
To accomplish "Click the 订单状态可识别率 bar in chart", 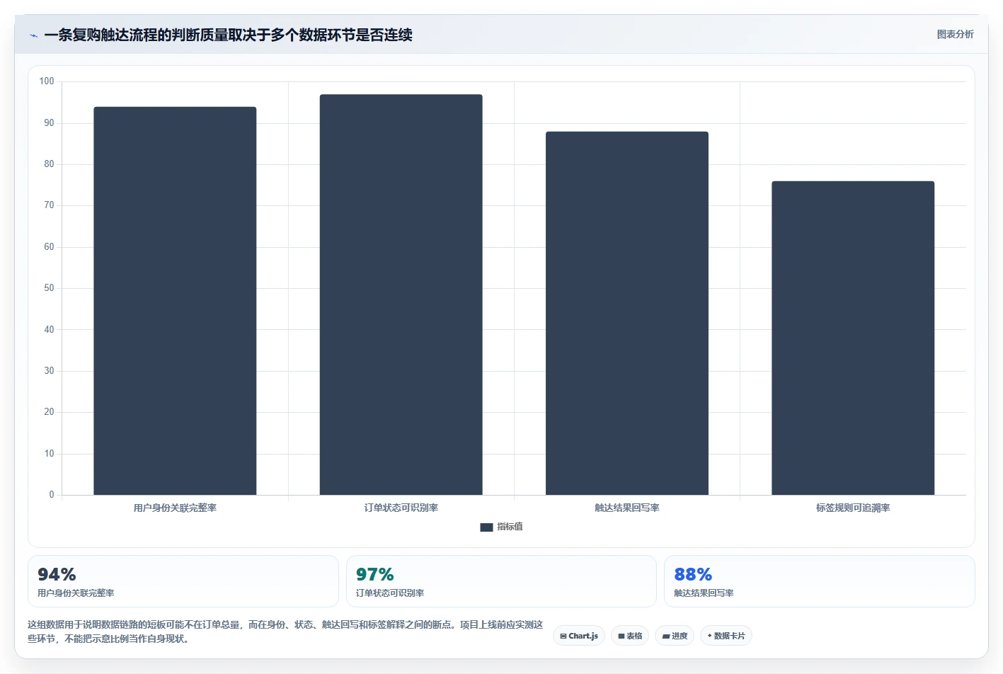I will click(401, 295).
